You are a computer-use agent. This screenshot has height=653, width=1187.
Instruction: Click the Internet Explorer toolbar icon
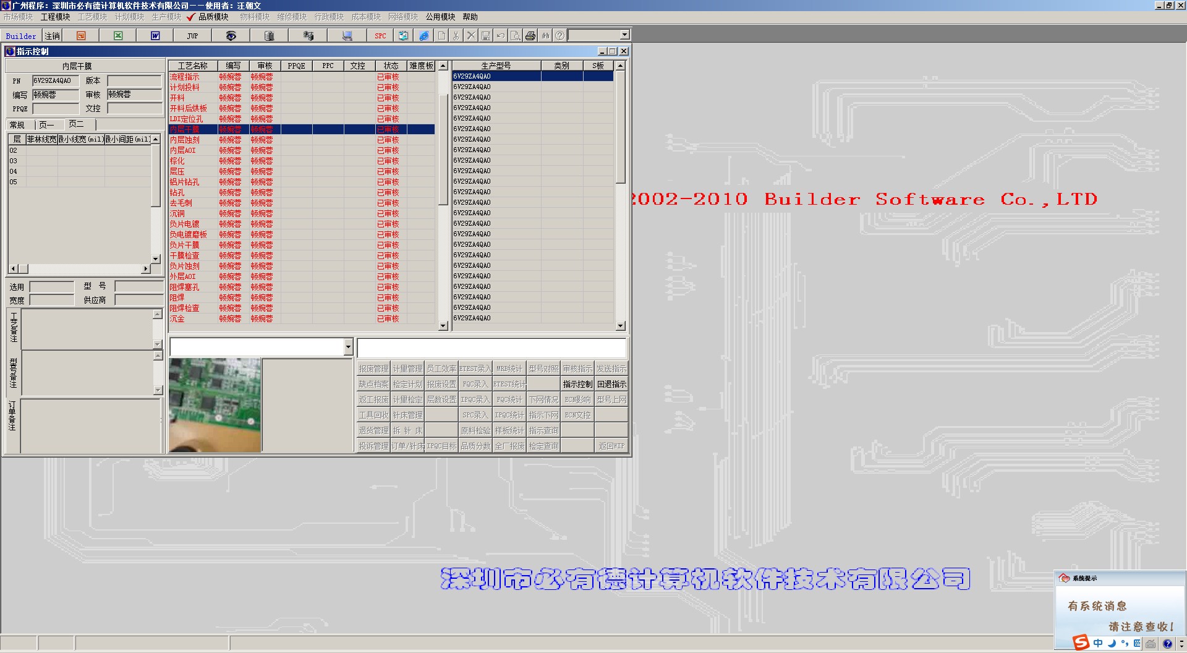click(x=424, y=36)
